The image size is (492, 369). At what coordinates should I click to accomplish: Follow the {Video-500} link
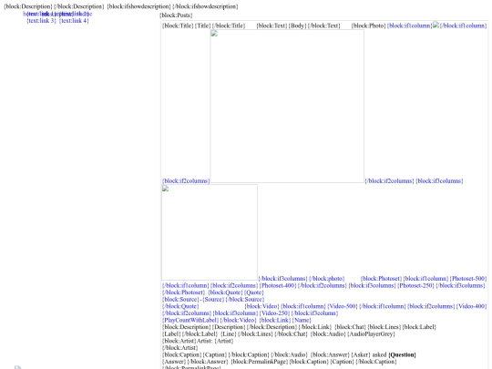coord(342,306)
